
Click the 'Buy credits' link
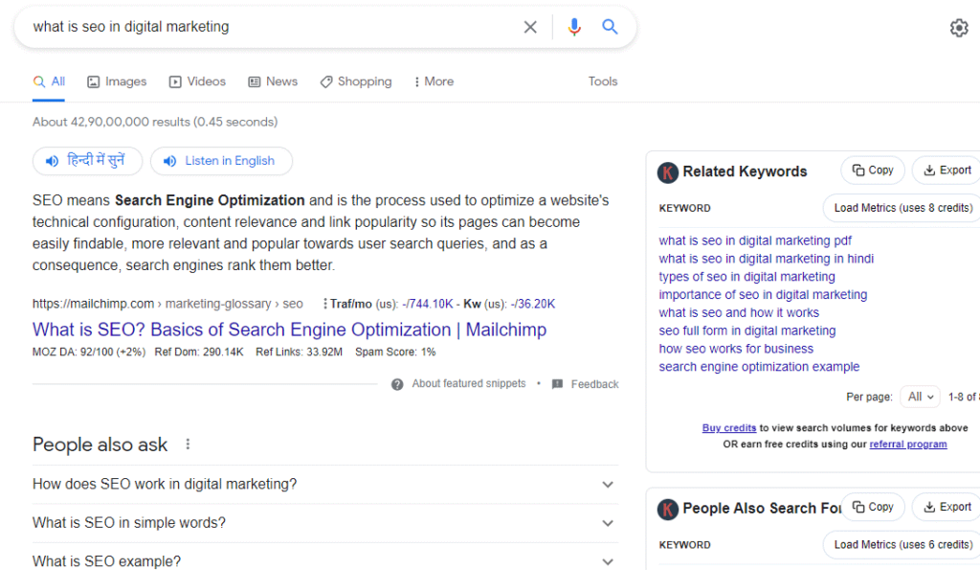729,428
